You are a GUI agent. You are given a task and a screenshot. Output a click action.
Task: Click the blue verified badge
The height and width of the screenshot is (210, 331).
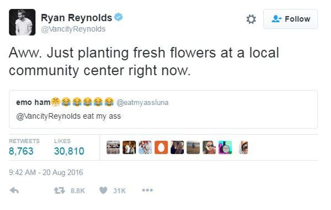click(119, 17)
